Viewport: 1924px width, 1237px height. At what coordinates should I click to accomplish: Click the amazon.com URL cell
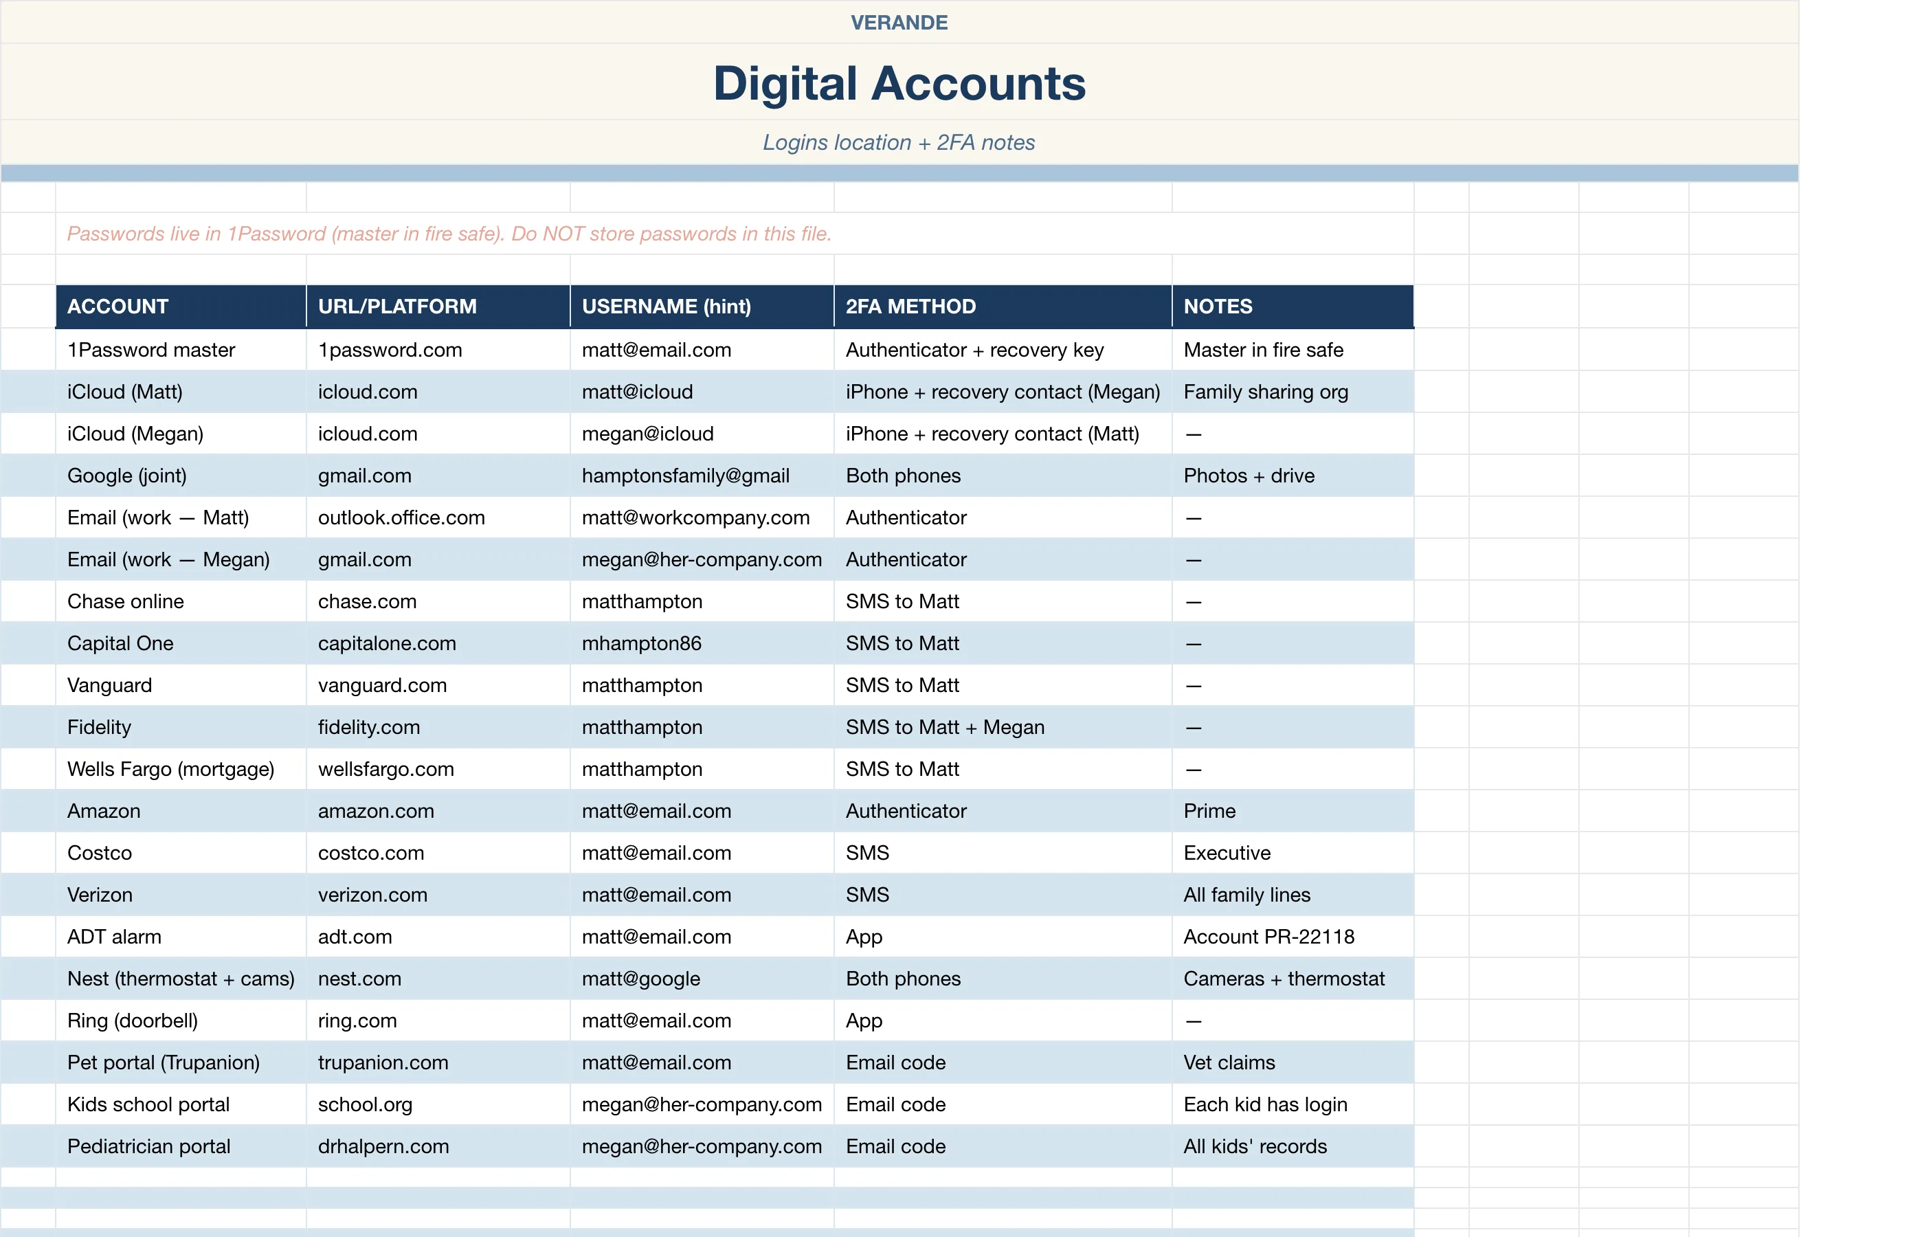tap(438, 810)
